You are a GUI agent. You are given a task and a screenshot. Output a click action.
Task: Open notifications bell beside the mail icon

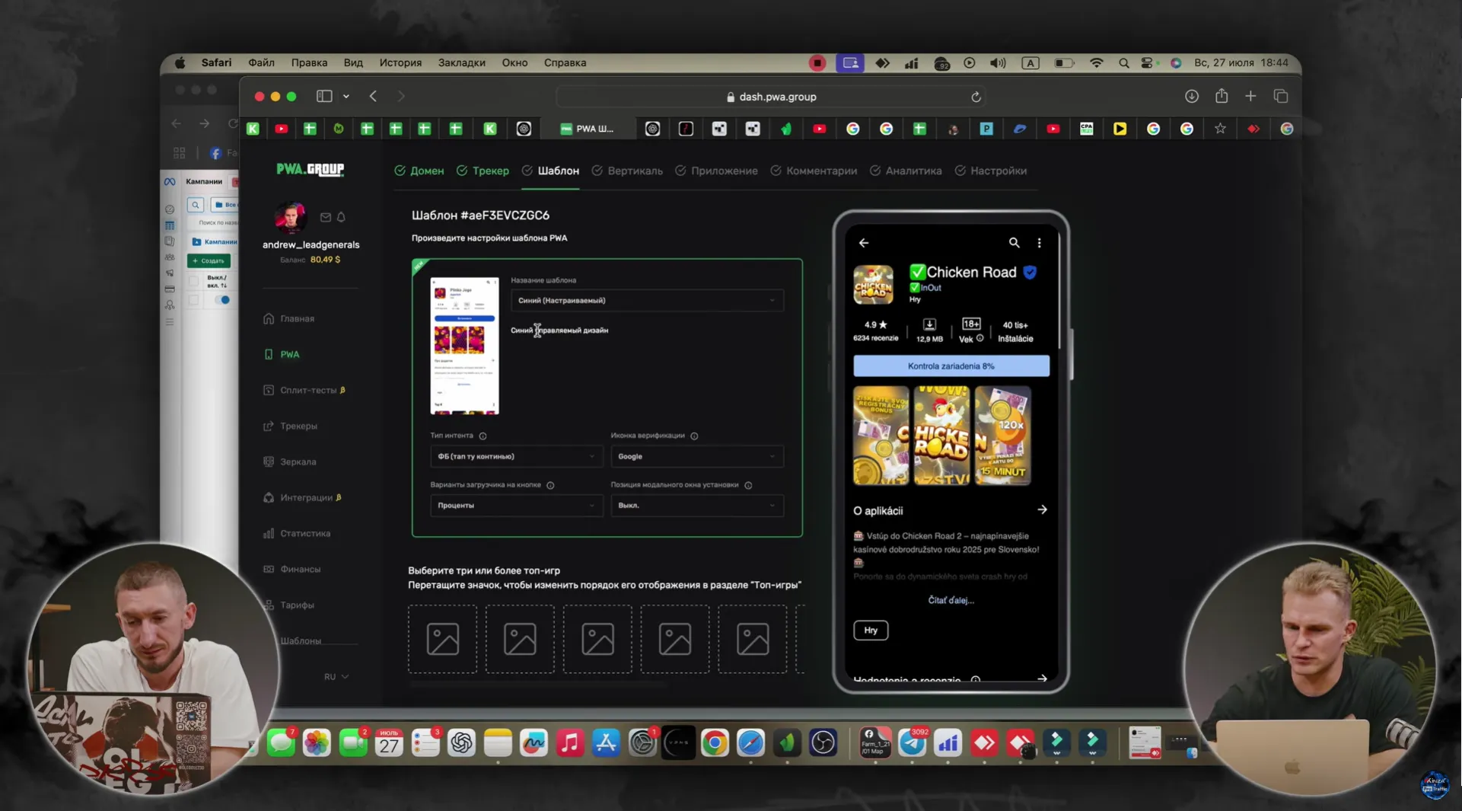click(341, 217)
